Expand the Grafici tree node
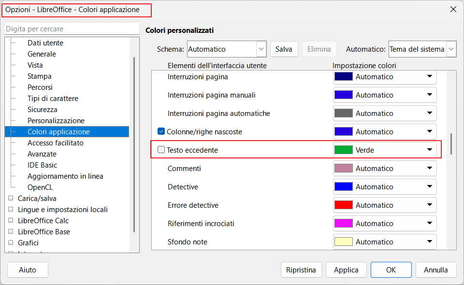 point(11,242)
